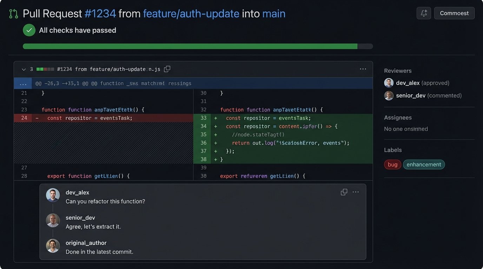Click dev_alex's avatar in comment thread

(53, 195)
